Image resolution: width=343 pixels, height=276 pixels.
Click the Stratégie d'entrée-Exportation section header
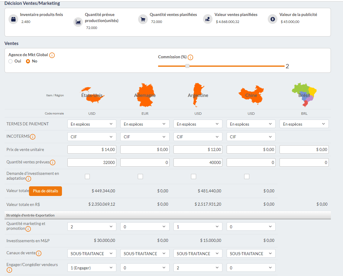click(x=31, y=215)
